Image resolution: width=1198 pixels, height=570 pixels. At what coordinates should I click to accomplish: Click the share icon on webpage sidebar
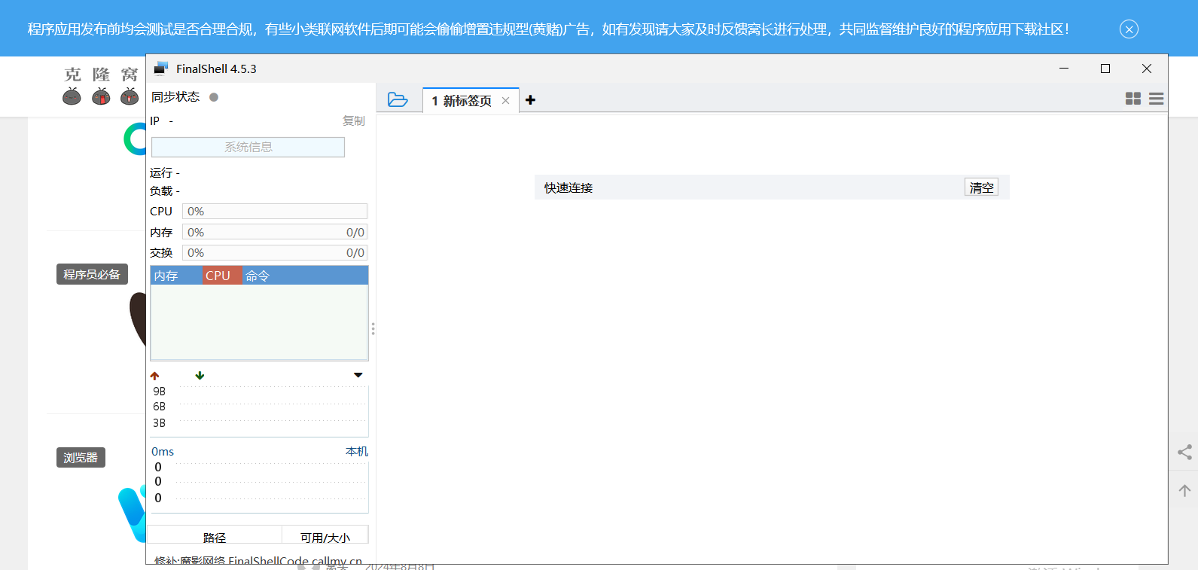pyautogui.click(x=1184, y=452)
